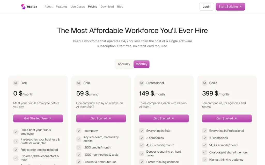
Task: Click Get Started under Professional plan
Action: pyautogui.click(x=164, y=118)
